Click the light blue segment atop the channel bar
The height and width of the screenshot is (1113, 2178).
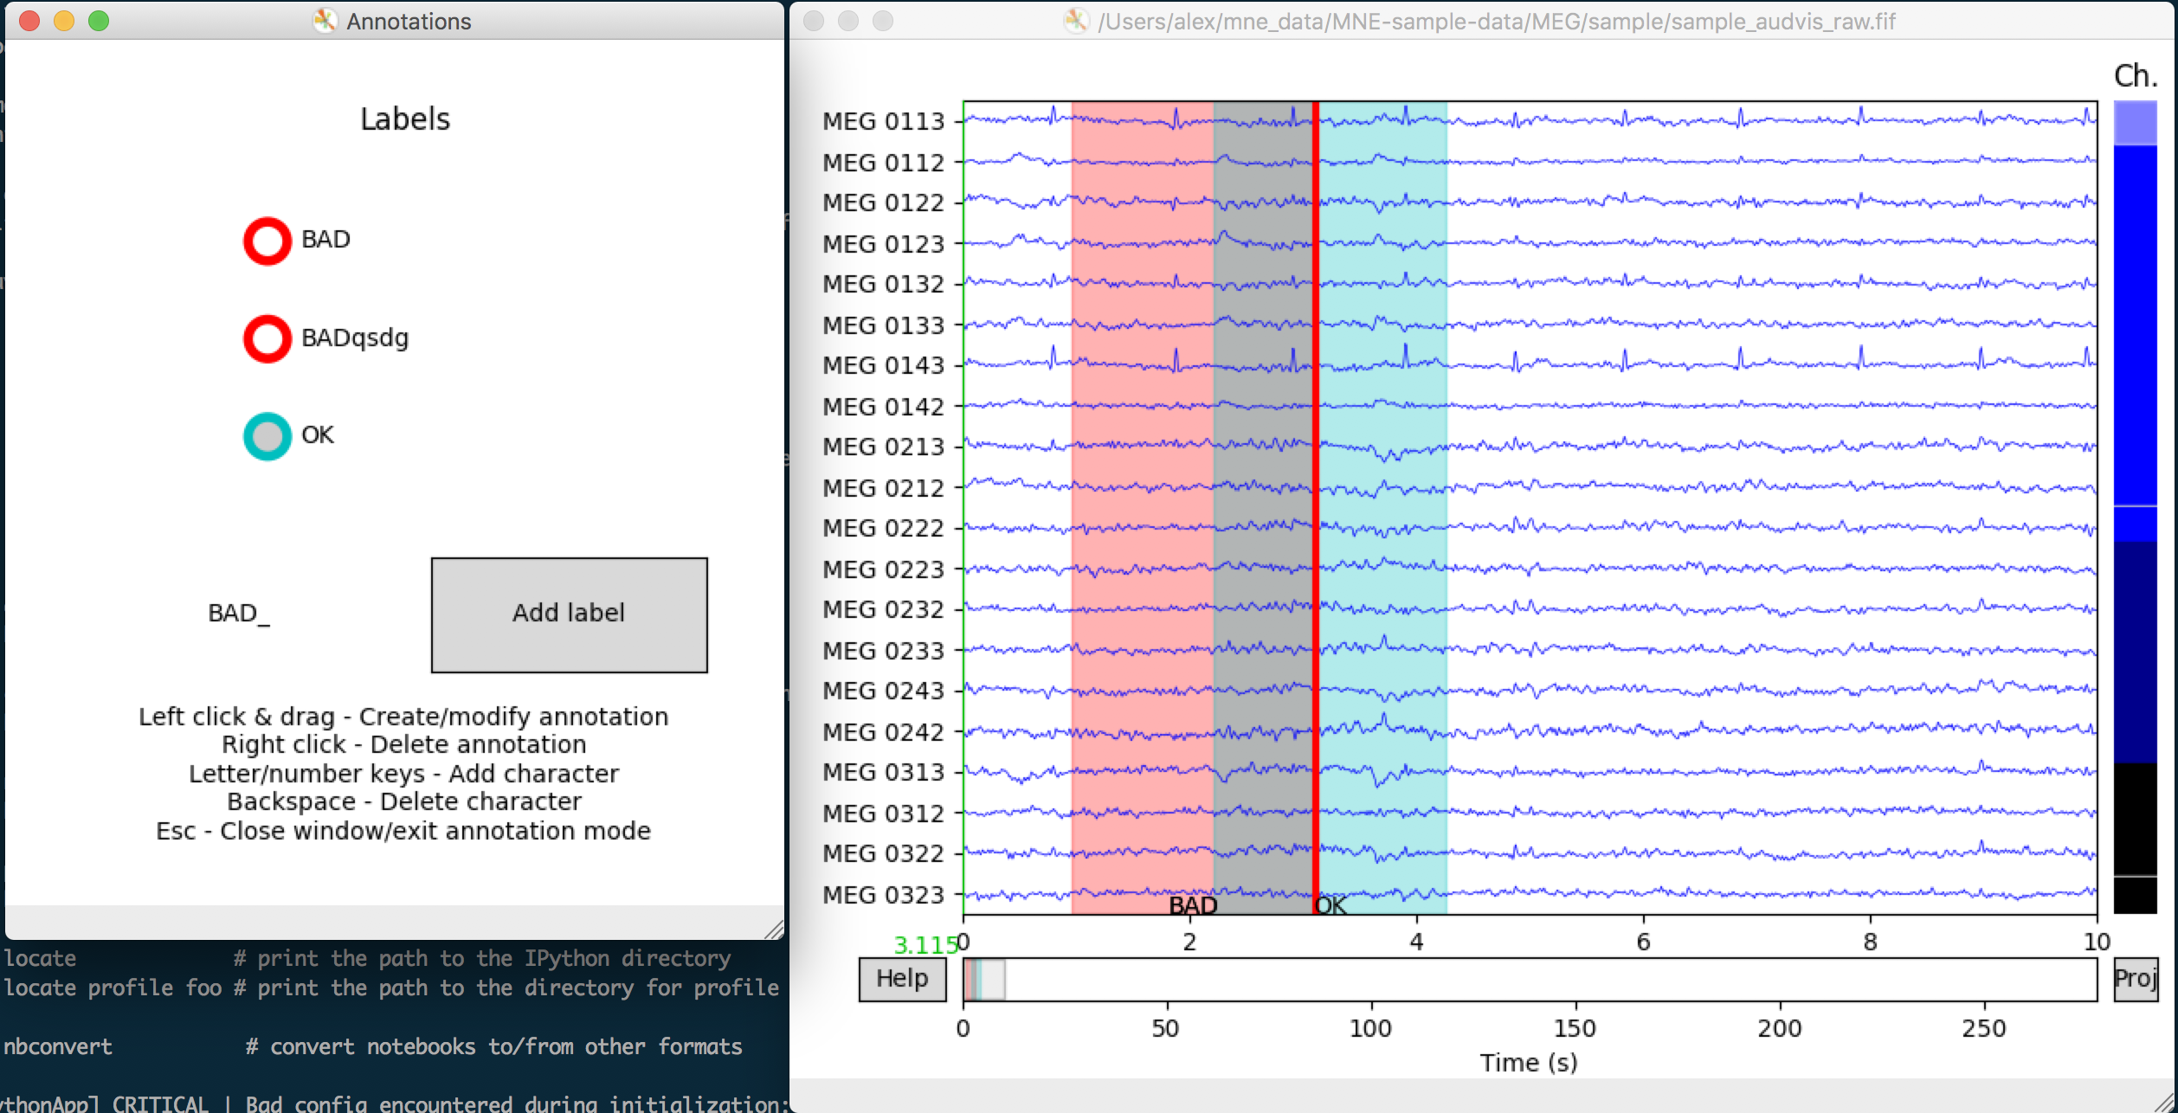(x=2135, y=121)
